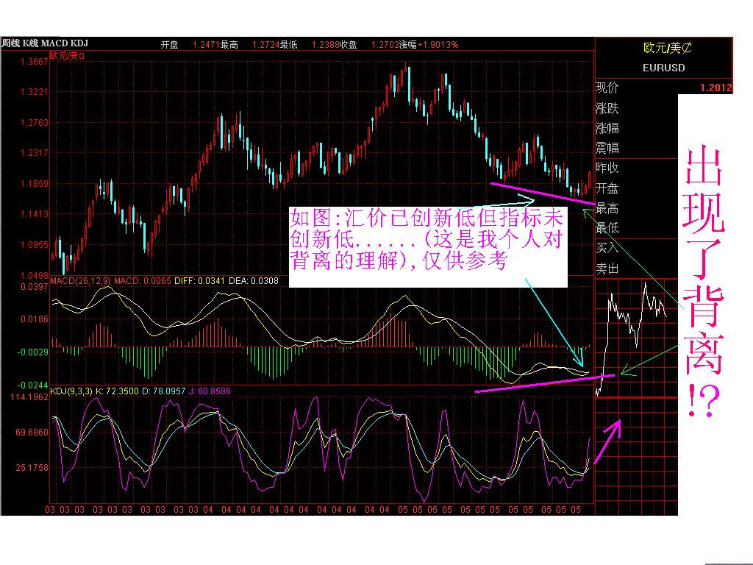Click the 涨跌 row in quote panel

click(x=607, y=109)
